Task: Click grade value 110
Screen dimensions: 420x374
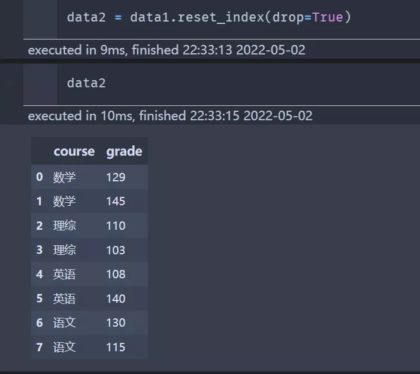Action: (116, 226)
